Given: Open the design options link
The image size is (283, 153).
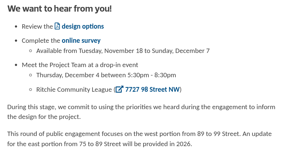Looking at the screenshot, I should tap(83, 26).
